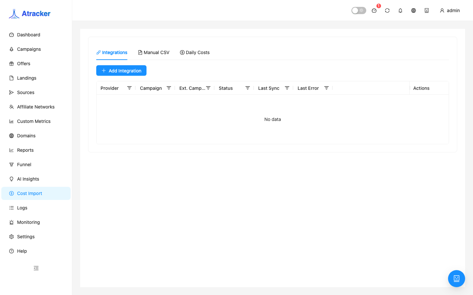Open the Provider column filter

pos(129,88)
